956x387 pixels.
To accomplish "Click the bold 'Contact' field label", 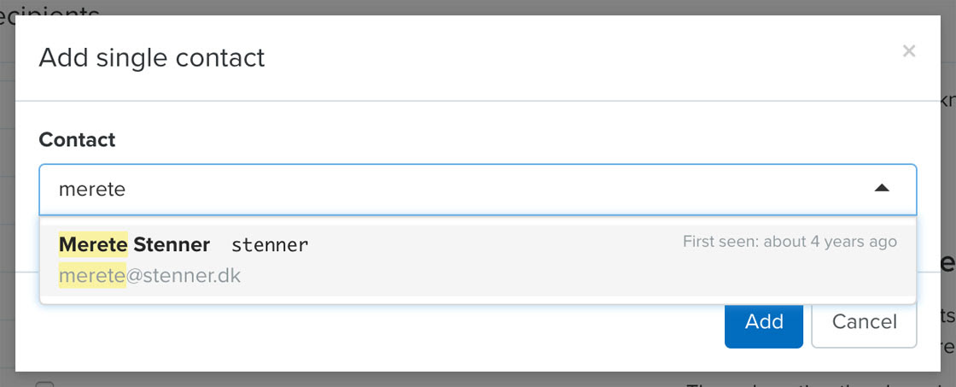I will tap(77, 140).
